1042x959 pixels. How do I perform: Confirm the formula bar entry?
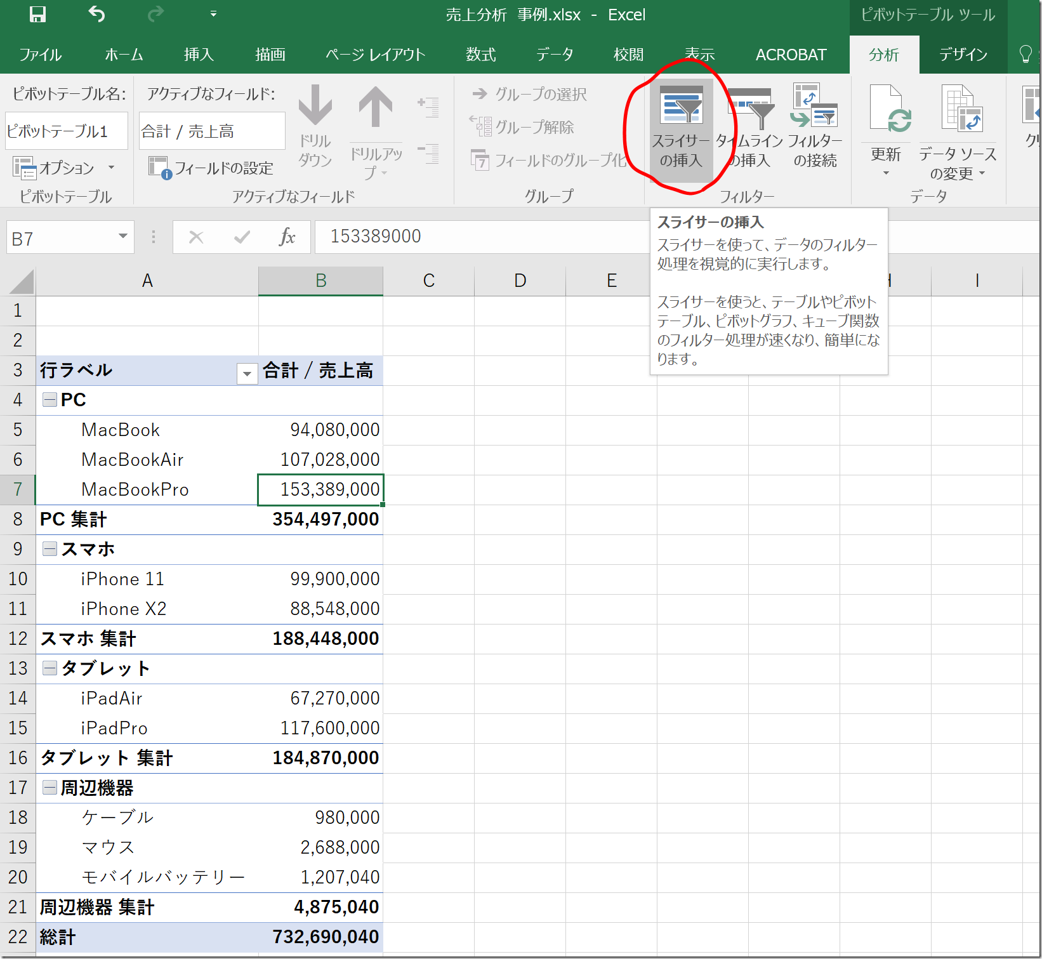242,237
